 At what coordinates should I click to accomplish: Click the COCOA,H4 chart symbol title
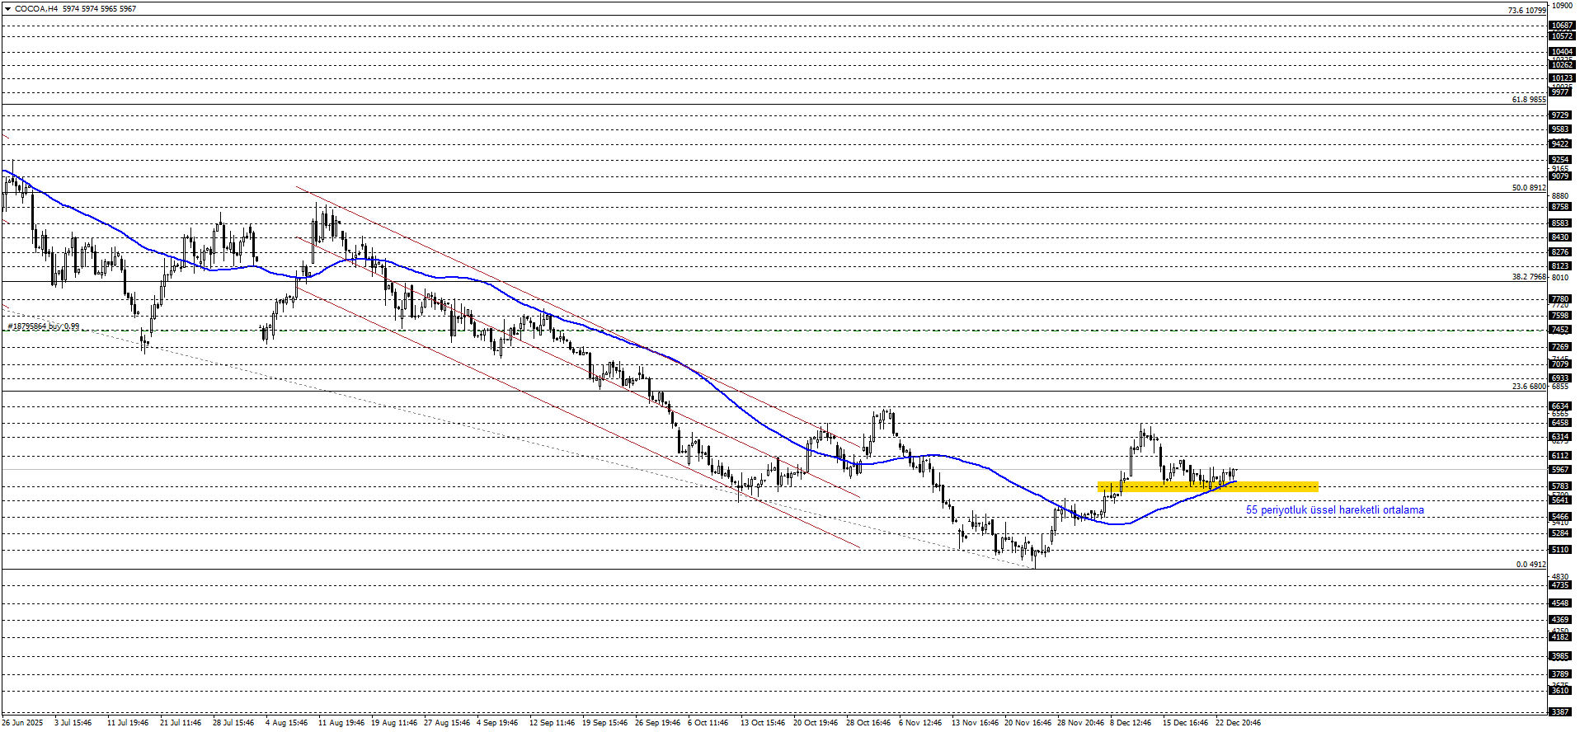click(36, 9)
